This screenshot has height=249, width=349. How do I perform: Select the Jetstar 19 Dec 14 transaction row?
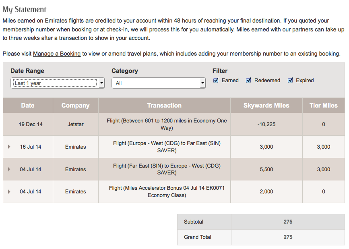tap(174, 124)
